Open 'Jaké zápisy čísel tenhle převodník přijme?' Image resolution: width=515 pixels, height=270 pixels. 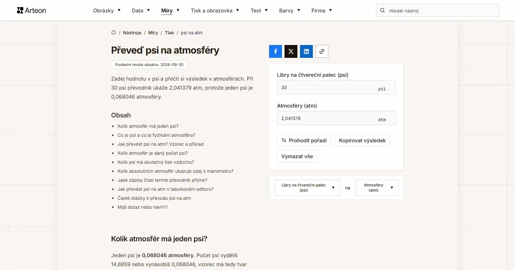pos(162,180)
